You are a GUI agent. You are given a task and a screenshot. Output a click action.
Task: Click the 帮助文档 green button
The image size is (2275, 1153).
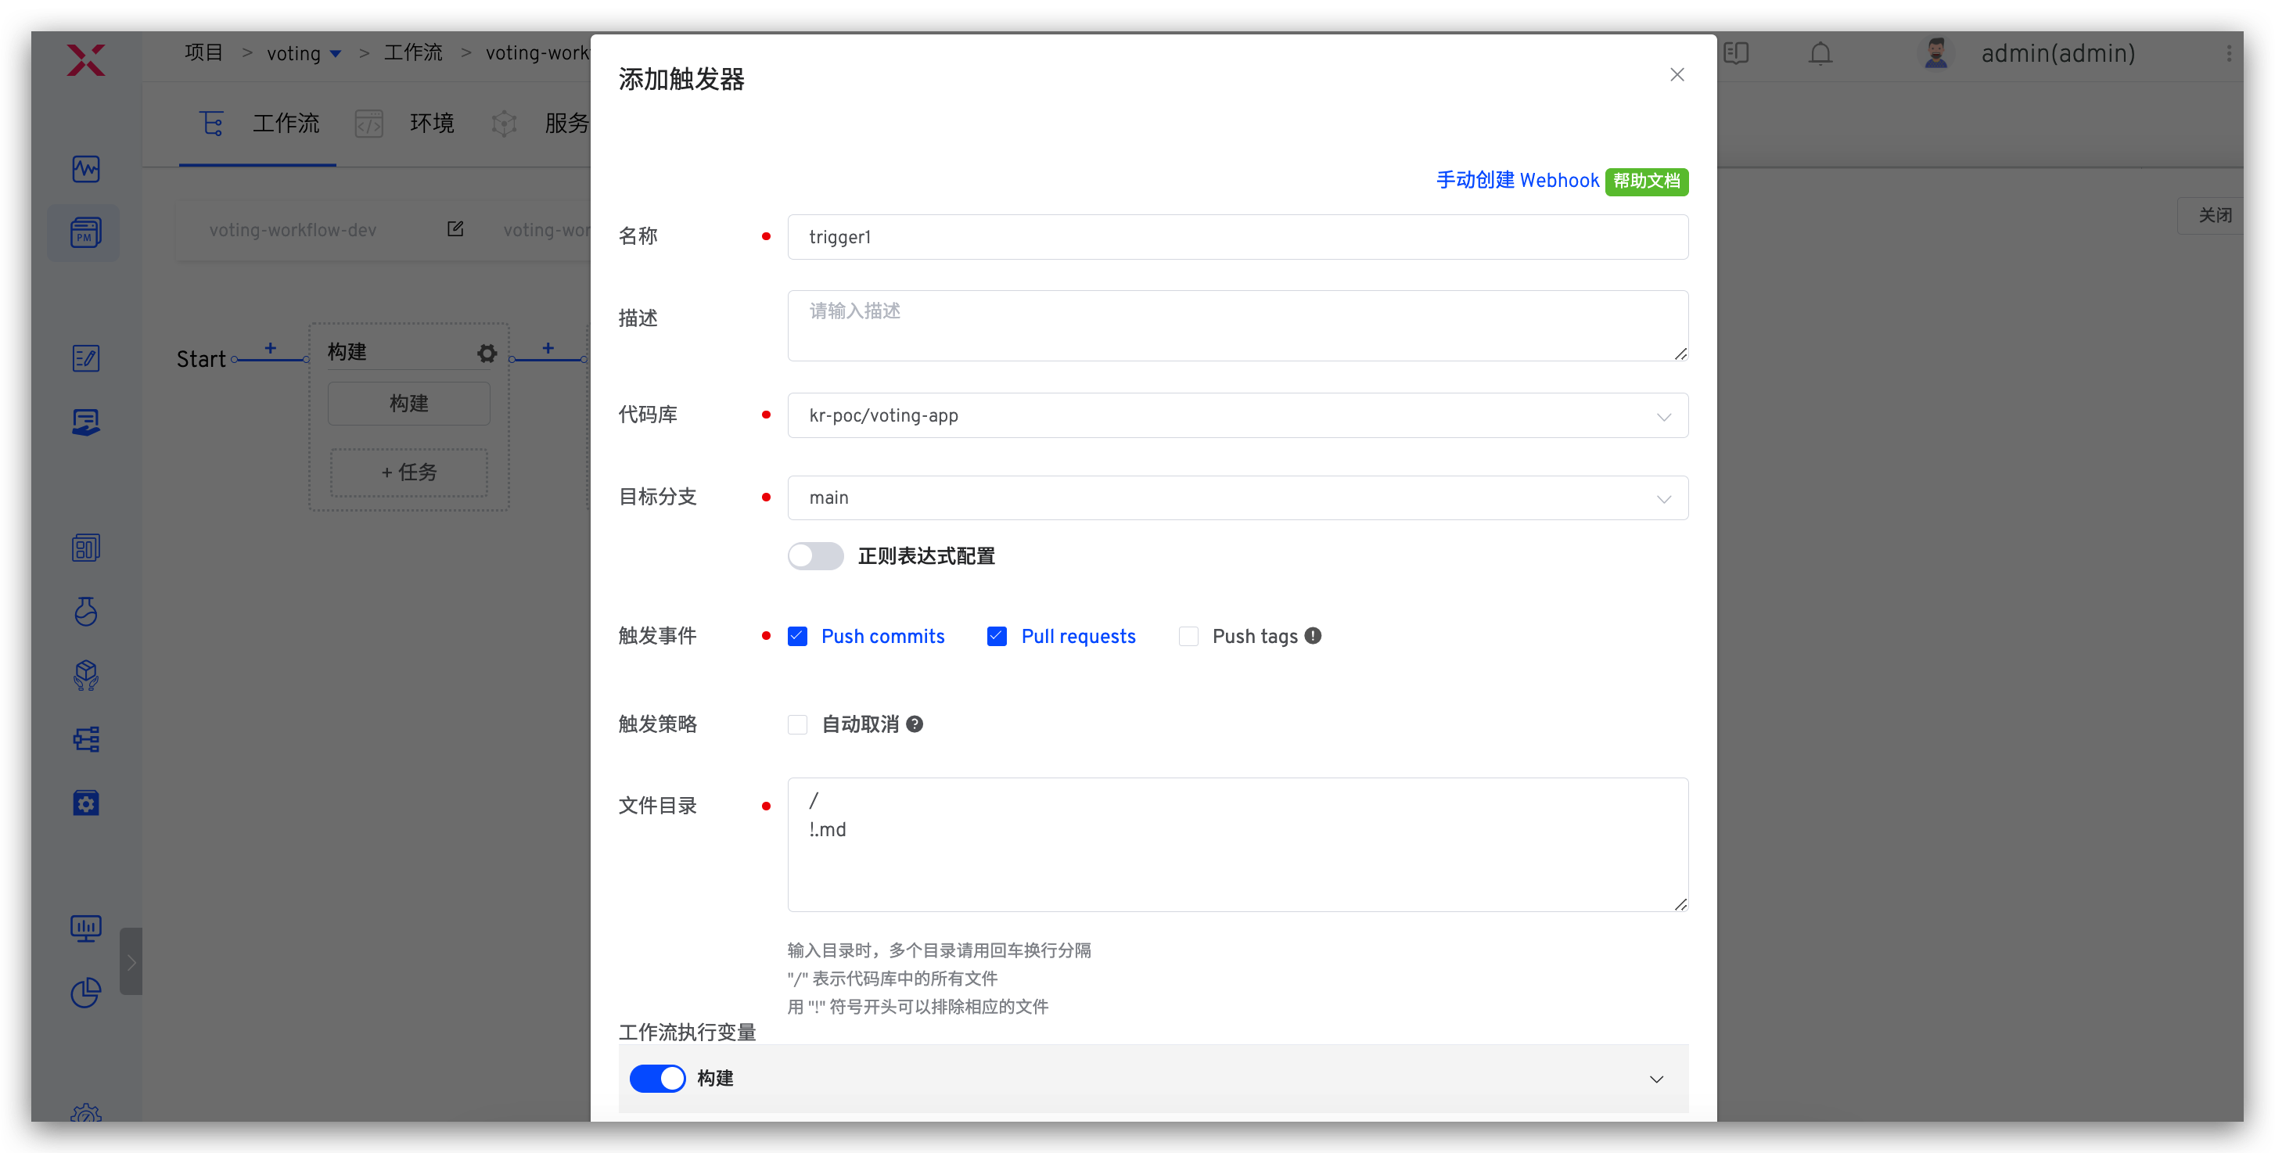(x=1646, y=181)
